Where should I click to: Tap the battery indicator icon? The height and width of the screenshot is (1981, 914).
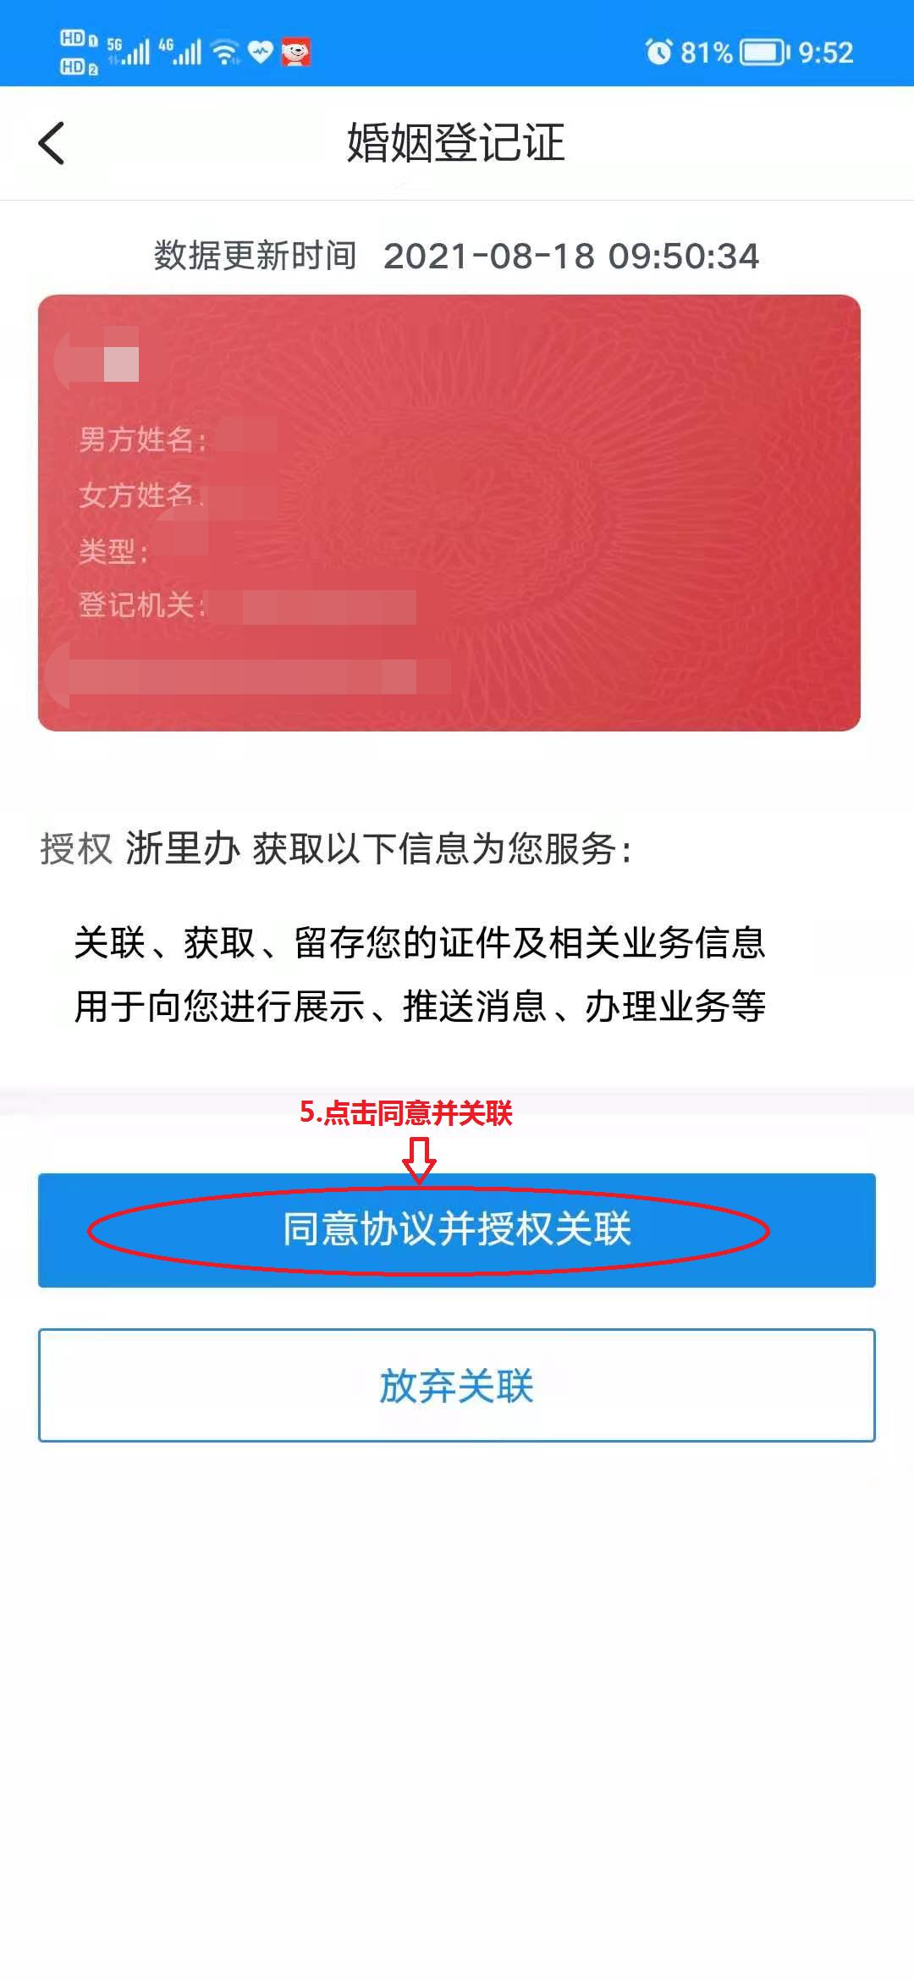pos(764,52)
